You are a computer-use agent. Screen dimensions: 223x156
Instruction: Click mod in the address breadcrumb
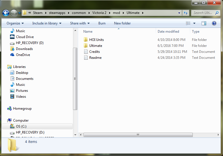click(x=116, y=13)
